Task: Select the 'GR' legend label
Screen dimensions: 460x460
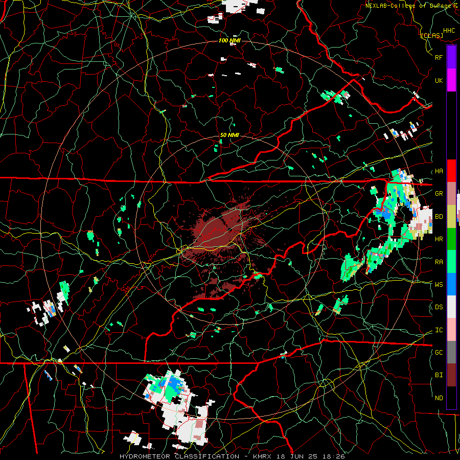Action: [439, 194]
